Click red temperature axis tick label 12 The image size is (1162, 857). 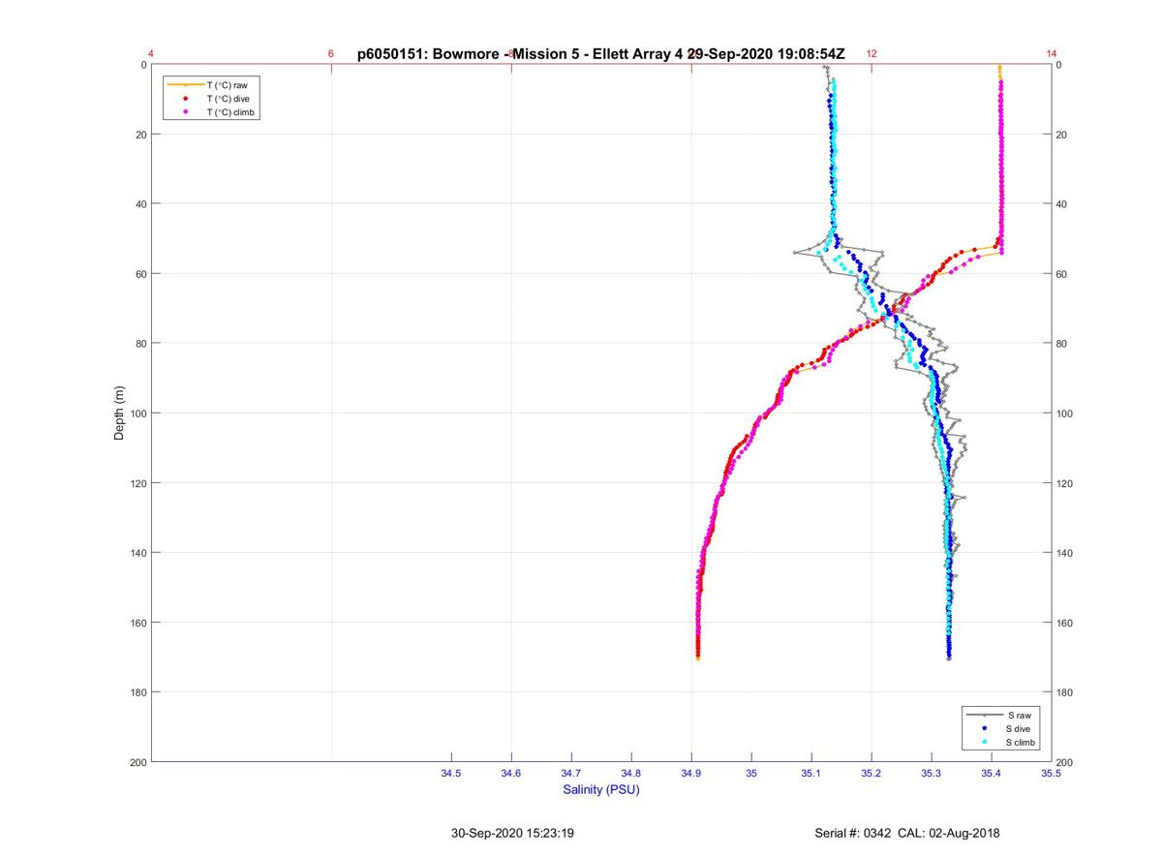coord(871,54)
